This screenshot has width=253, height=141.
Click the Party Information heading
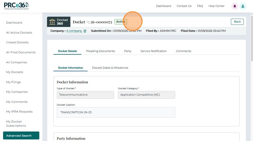(71, 138)
